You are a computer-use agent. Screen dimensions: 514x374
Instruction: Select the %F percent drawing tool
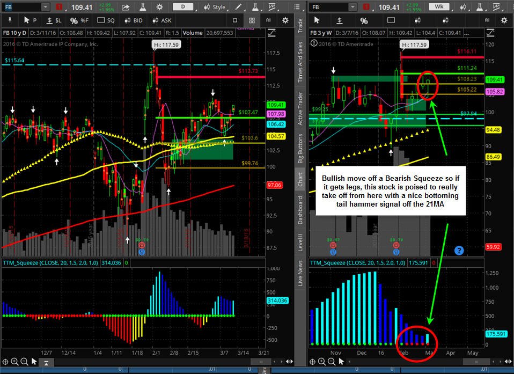pos(79,20)
